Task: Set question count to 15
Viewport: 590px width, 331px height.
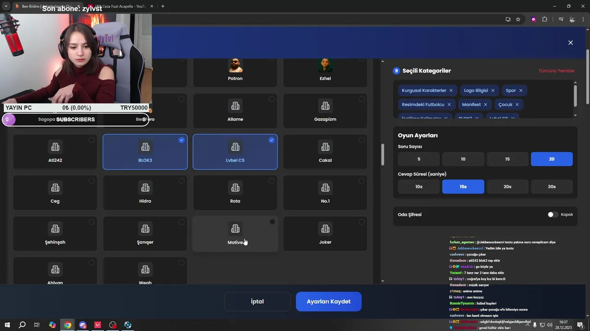Action: [507, 159]
